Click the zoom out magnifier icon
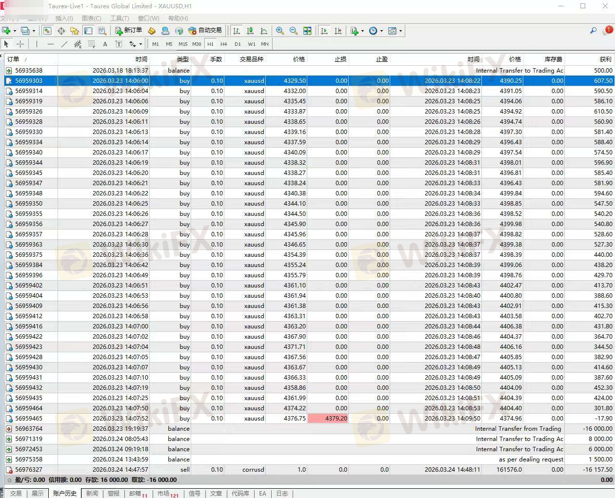615x498 pixels. [294, 31]
